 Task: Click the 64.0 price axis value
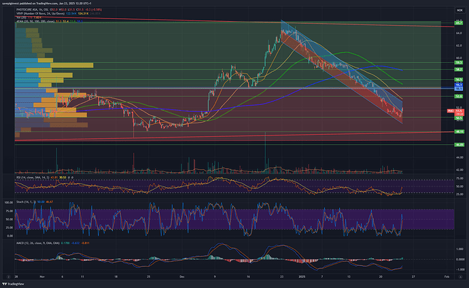pos(459,33)
